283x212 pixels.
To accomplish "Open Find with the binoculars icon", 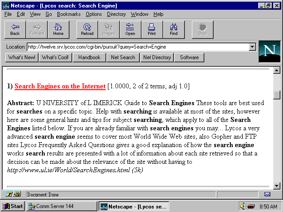I will tap(173, 29).
